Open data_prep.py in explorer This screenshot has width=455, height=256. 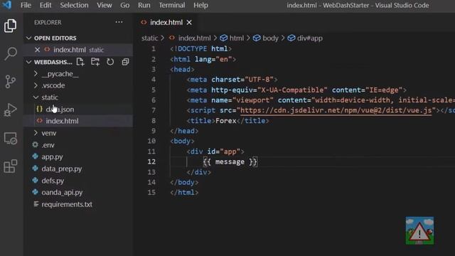62,169
